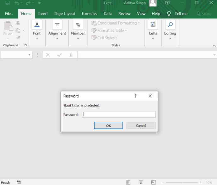Expand the Editing group dropdown
Image resolution: width=217 pixels, height=185 pixels.
(x=170, y=39)
